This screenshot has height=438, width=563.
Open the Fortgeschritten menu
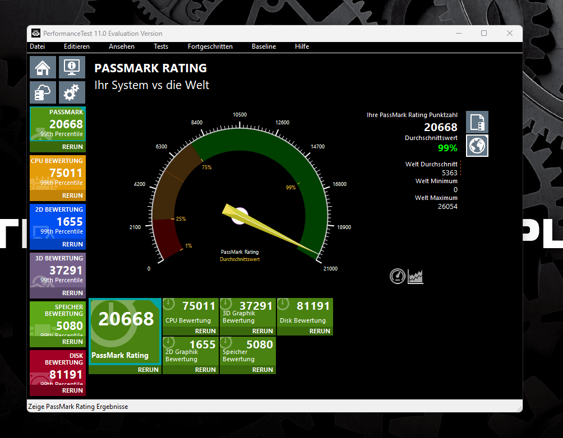[x=210, y=46]
